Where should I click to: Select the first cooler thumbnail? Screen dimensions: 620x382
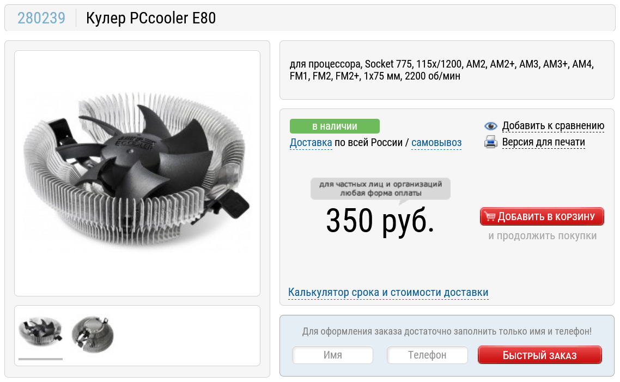coord(40,332)
